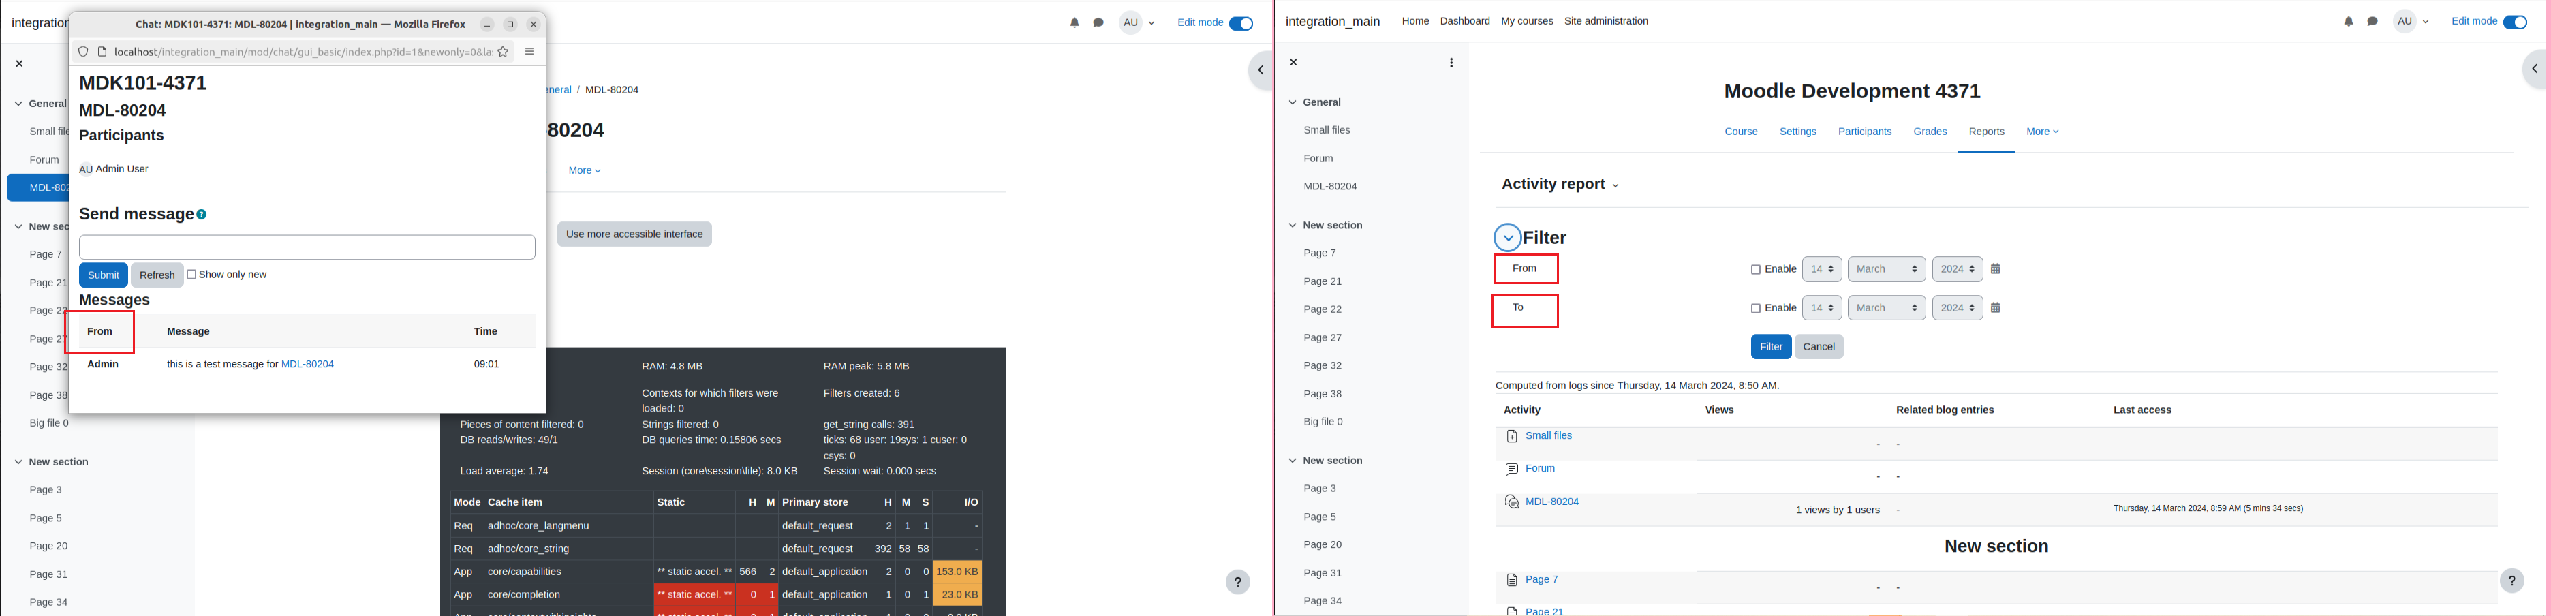Open From year dropdown
This screenshot has width=2551, height=616.
coord(1957,269)
